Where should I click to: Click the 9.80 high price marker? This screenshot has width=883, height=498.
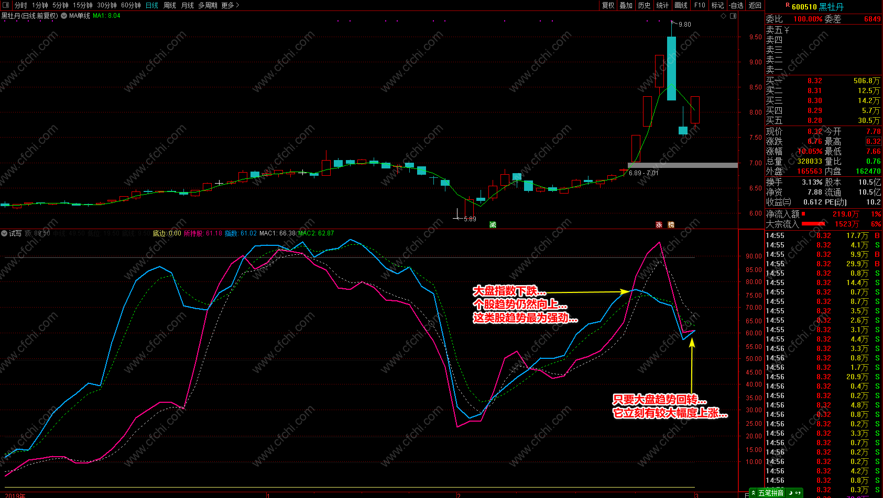click(684, 25)
